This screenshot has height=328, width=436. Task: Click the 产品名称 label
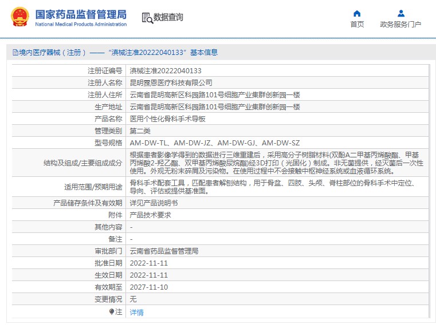pos(108,119)
